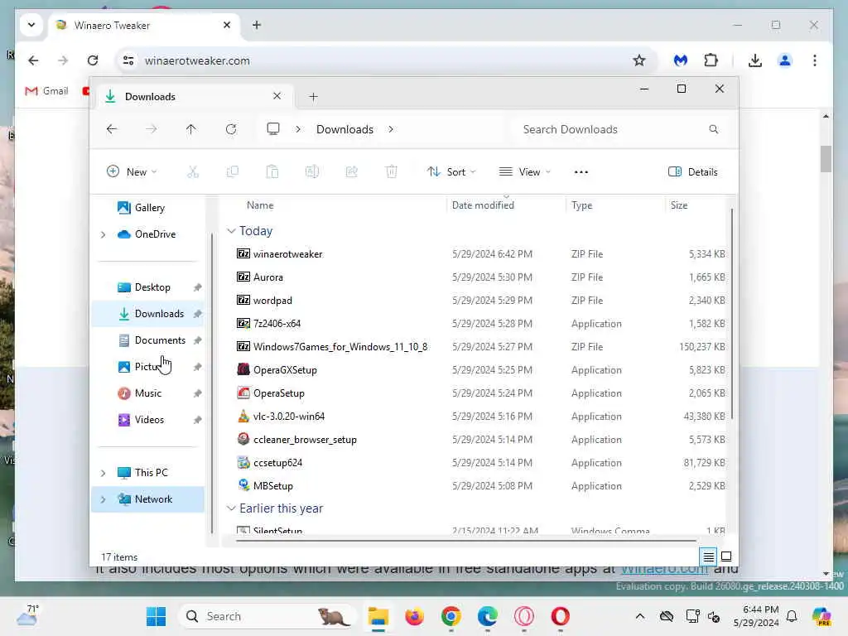Toggle the Details pane
The width and height of the screenshot is (848, 636).
693,172
